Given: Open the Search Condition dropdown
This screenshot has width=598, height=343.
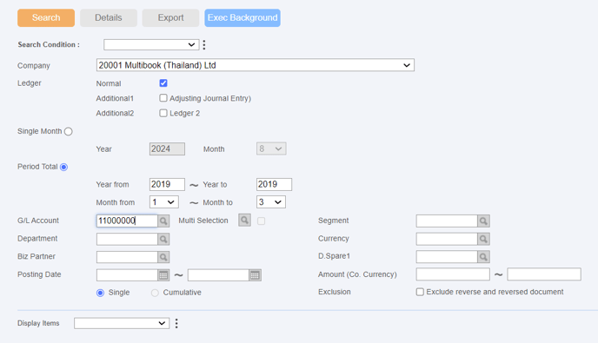Looking at the screenshot, I should [x=151, y=44].
